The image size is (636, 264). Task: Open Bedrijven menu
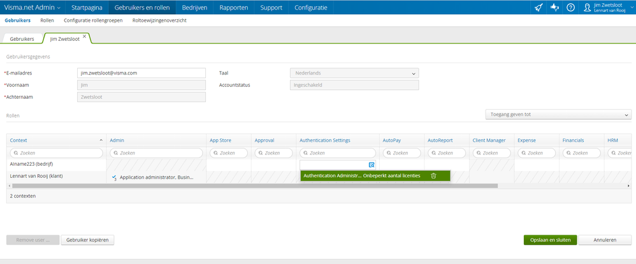click(195, 7)
